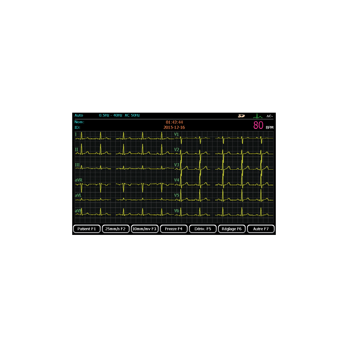Click the BPM unit label
The image size is (348, 348).
pos(270,127)
